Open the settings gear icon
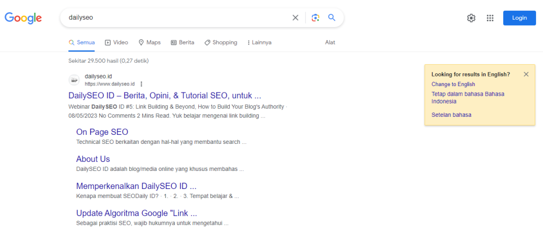This screenshot has width=543, height=232. (x=471, y=18)
